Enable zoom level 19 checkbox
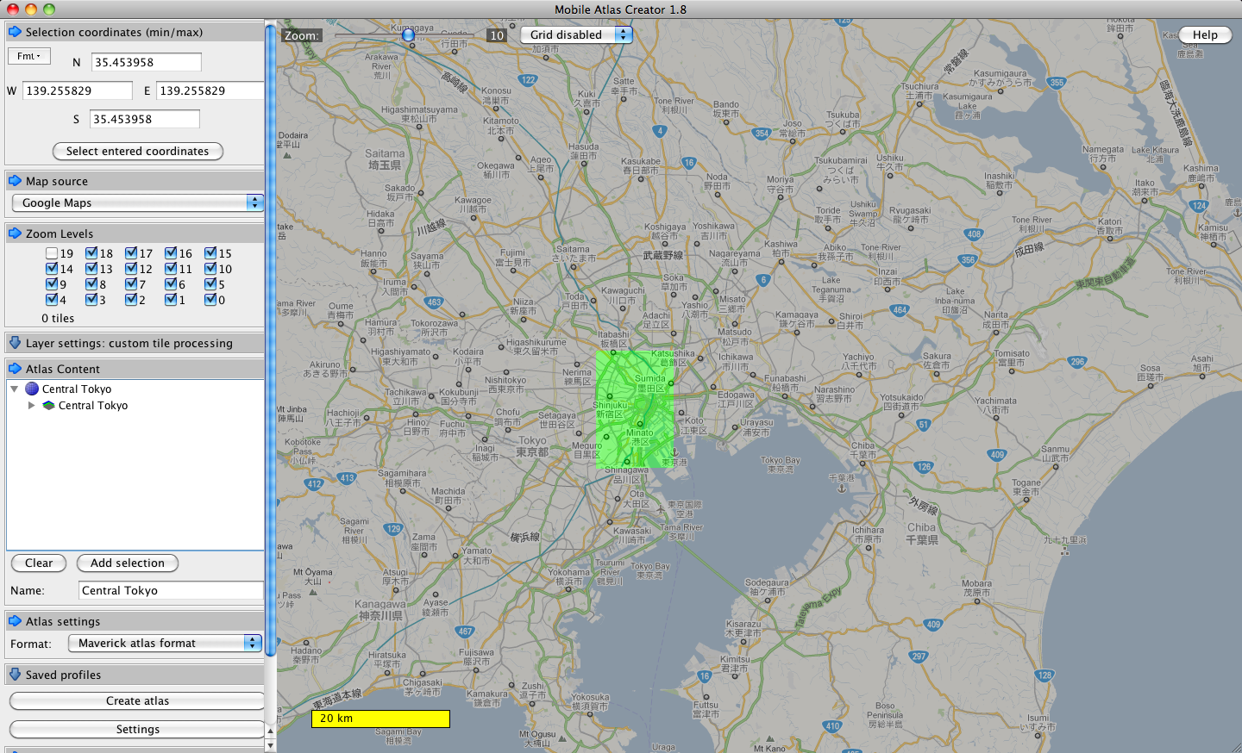Image resolution: width=1242 pixels, height=753 pixels. tap(52, 253)
